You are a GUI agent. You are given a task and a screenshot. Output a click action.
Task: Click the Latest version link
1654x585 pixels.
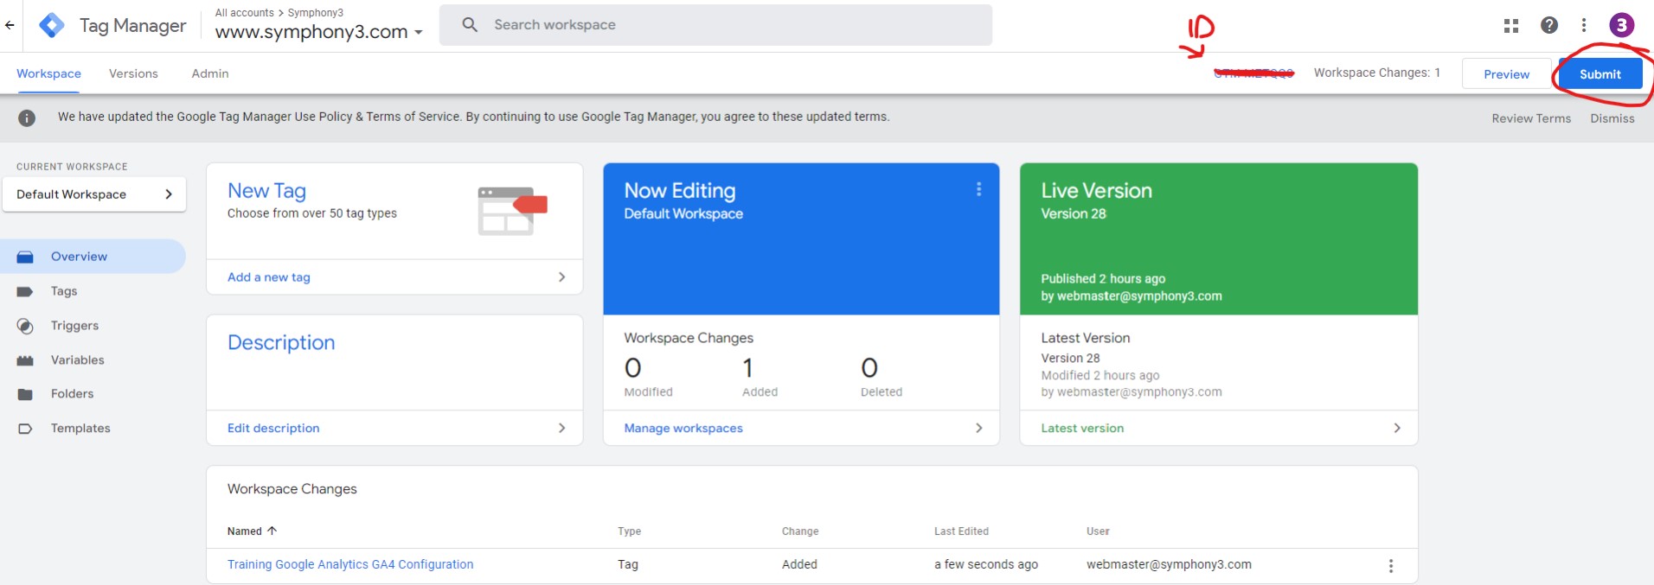click(1082, 428)
